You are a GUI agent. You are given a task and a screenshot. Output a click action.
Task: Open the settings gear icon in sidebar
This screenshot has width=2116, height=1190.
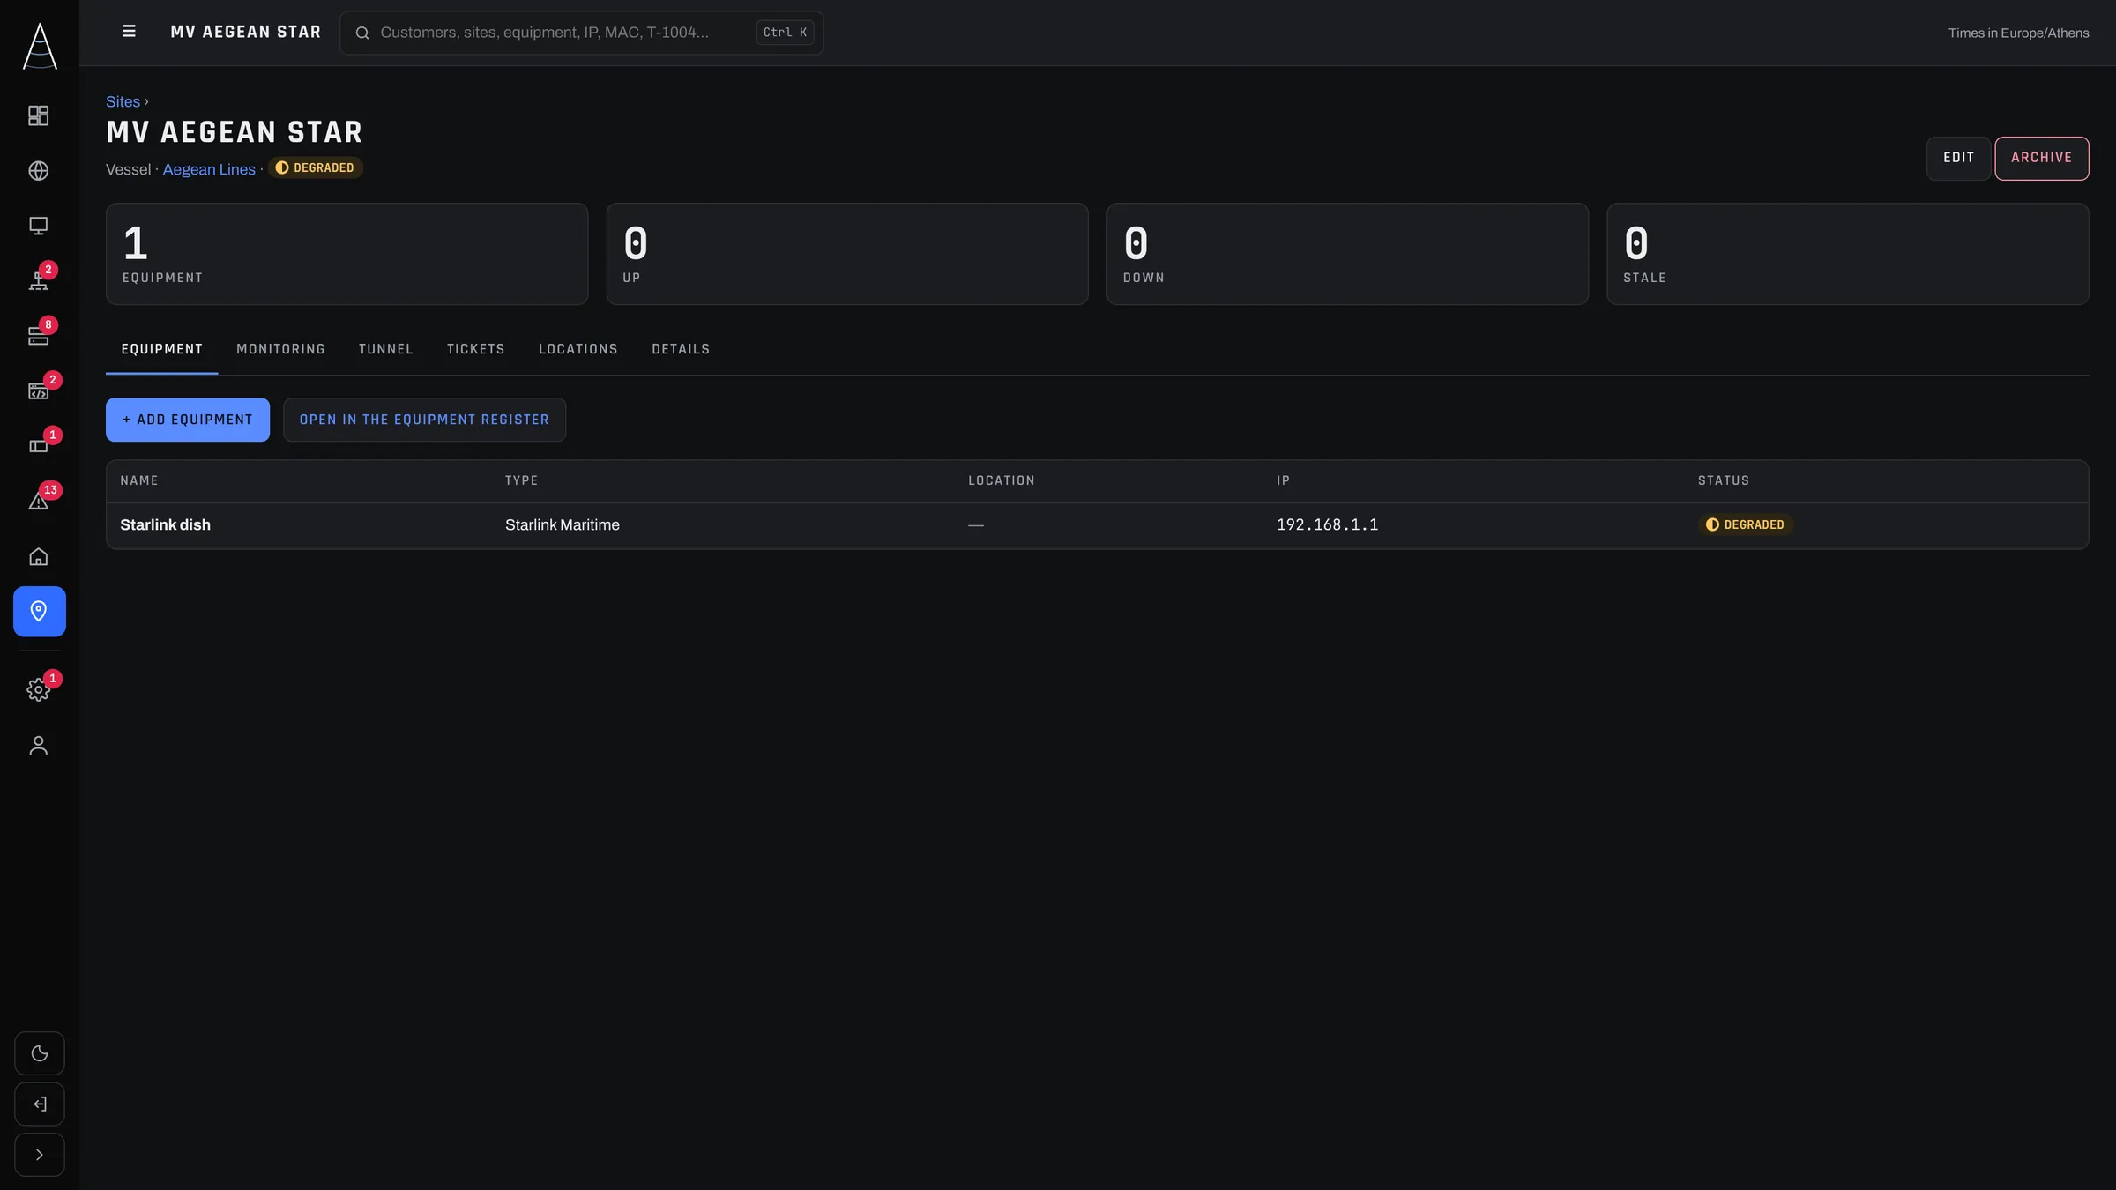click(x=39, y=690)
